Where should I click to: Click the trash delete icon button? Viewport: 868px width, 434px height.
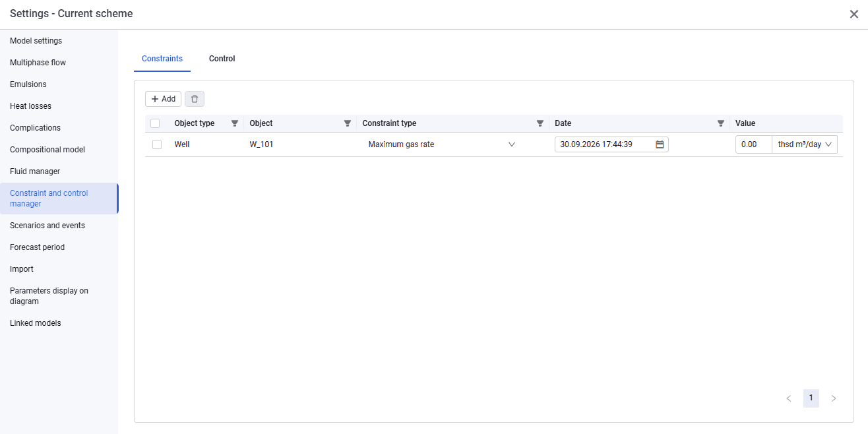(x=195, y=99)
